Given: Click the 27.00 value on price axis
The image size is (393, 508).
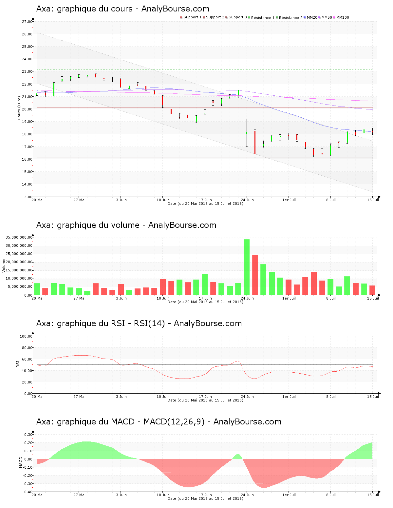Looking at the screenshot, I should coord(27,22).
